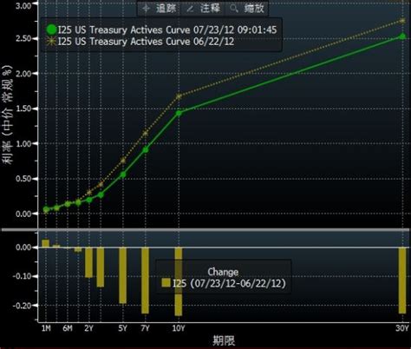This screenshot has width=411, height=349.
Task: Click the yellow star legend marker for 06/22/12
Action: [51, 42]
